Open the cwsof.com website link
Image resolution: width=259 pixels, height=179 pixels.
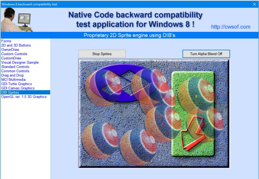[x=231, y=27]
